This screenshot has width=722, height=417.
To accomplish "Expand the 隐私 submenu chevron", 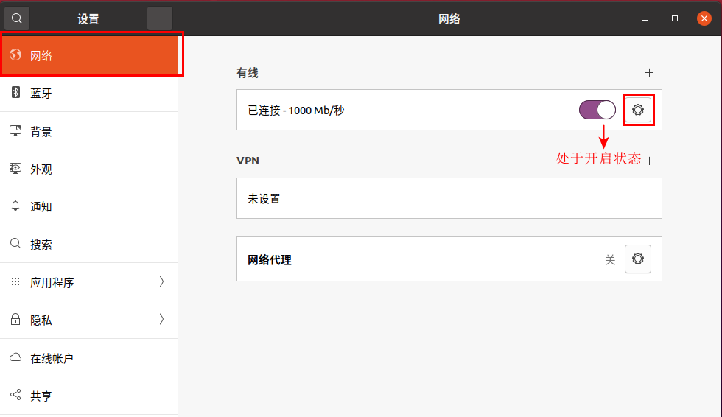I will (x=161, y=320).
